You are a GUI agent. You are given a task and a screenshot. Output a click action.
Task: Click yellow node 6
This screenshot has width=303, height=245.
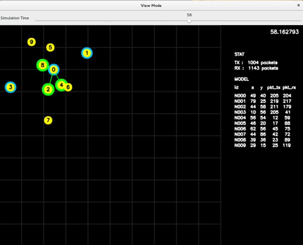[68, 87]
